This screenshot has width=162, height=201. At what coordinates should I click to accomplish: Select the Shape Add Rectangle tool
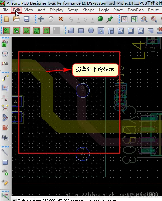coord(81,31)
